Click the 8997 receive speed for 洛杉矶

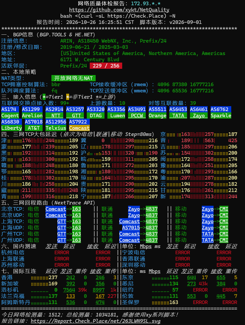[99, 290]
